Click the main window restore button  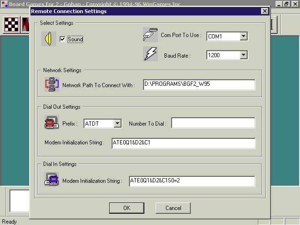(x=286, y=3)
